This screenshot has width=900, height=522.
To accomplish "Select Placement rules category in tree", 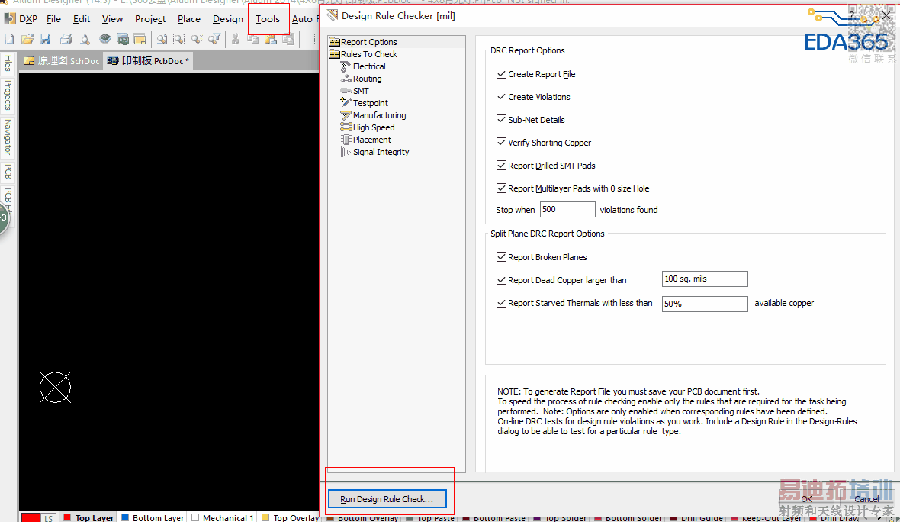I will point(365,140).
